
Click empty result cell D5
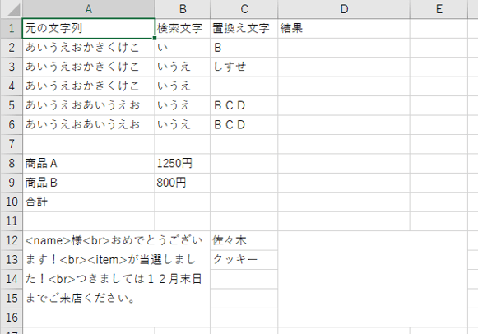[344, 105]
